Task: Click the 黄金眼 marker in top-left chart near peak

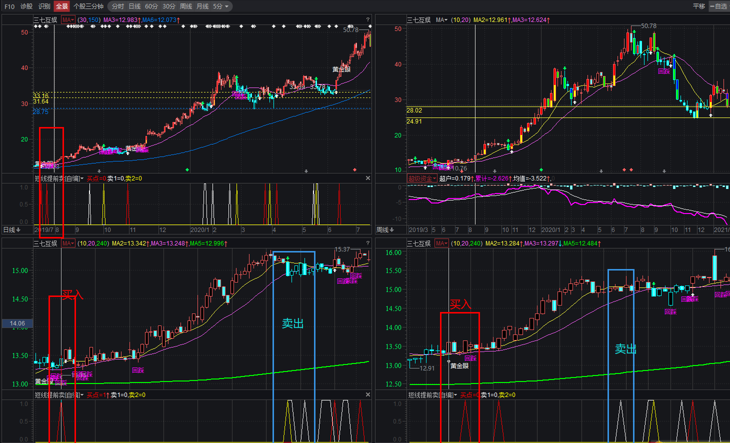Action: 341,69
